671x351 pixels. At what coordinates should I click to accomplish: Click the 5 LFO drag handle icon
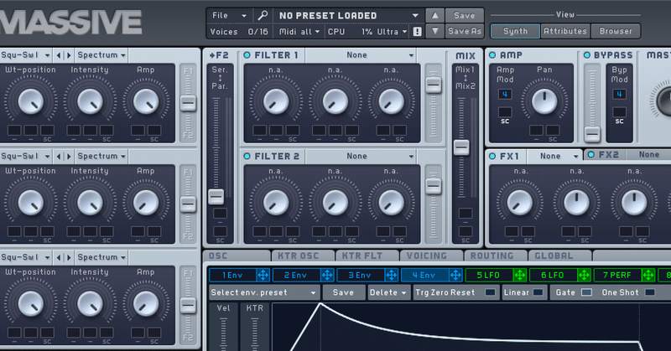click(519, 276)
